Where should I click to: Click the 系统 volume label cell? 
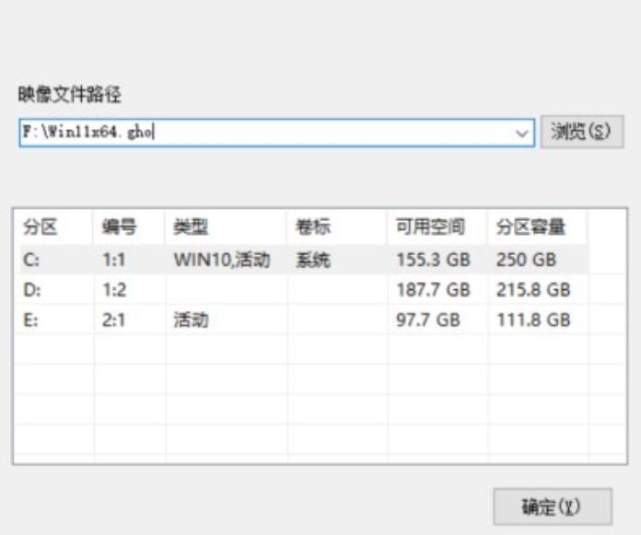[313, 260]
